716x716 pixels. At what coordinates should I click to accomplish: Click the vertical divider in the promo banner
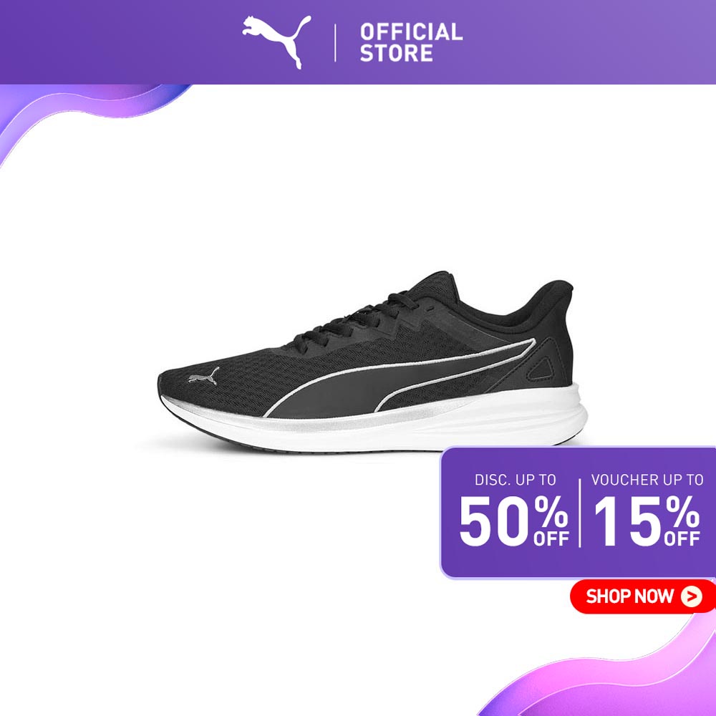tap(580, 513)
